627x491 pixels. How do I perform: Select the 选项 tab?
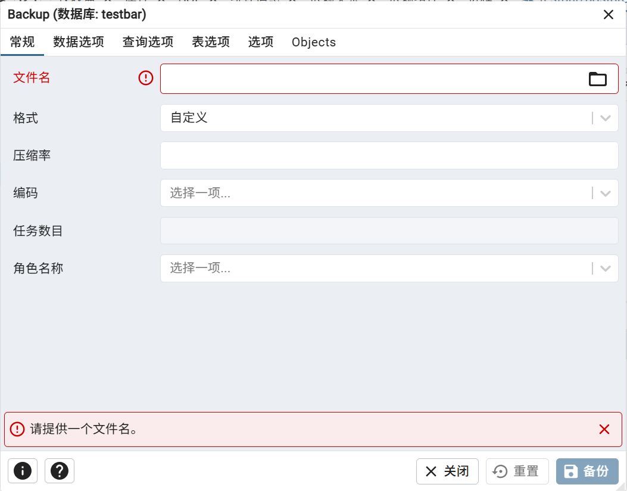pyautogui.click(x=261, y=42)
